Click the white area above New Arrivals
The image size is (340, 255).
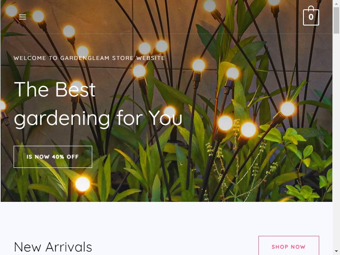[x=166, y=218]
